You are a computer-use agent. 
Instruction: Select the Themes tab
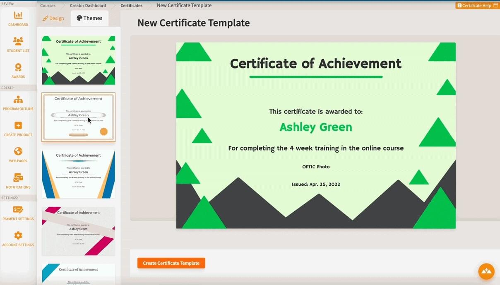click(89, 18)
